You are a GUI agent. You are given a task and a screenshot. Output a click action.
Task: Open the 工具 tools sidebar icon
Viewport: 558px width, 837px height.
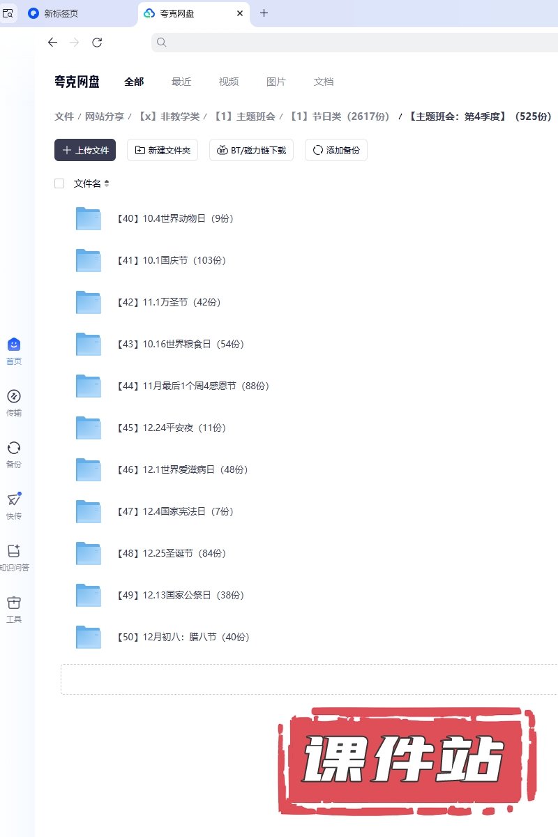click(x=14, y=603)
